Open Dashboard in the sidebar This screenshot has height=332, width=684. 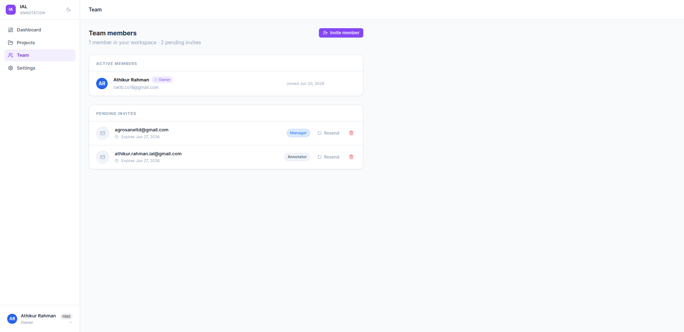point(40,30)
